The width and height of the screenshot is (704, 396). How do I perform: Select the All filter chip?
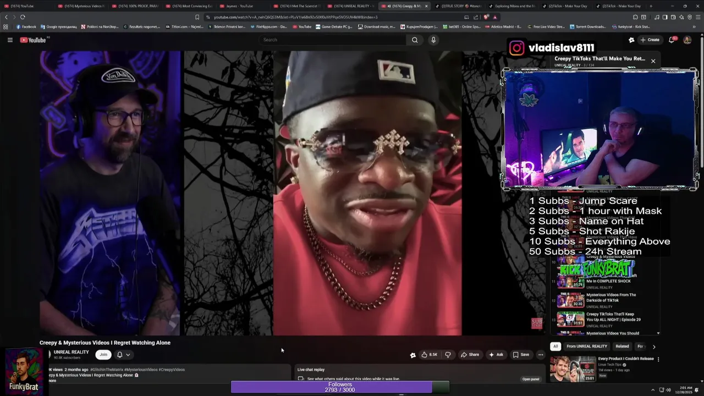tap(555, 346)
